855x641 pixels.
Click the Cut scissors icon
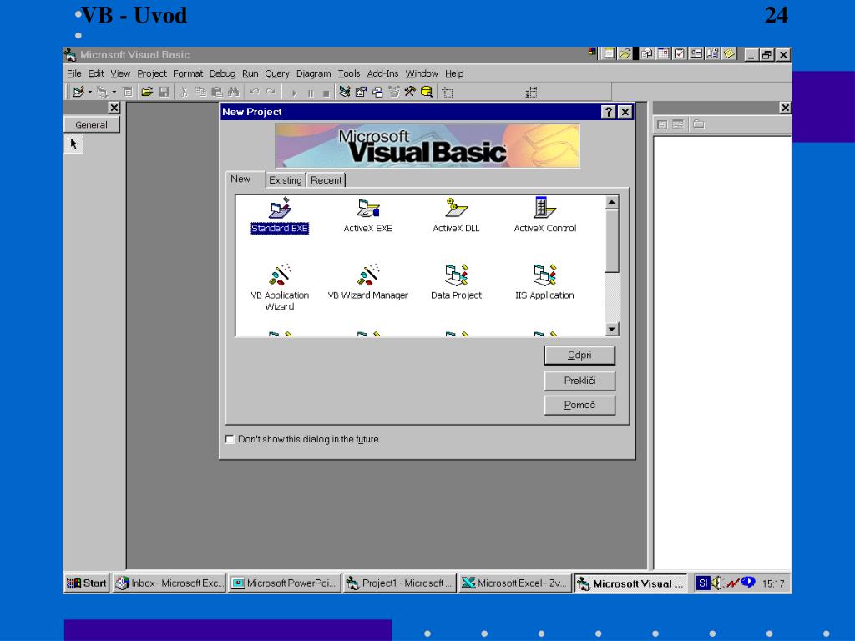pos(184,92)
